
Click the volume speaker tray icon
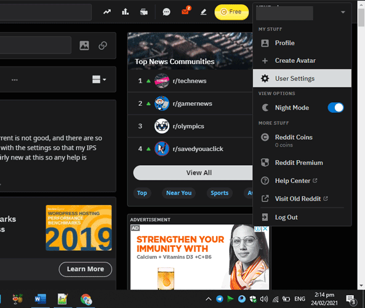coord(263,299)
